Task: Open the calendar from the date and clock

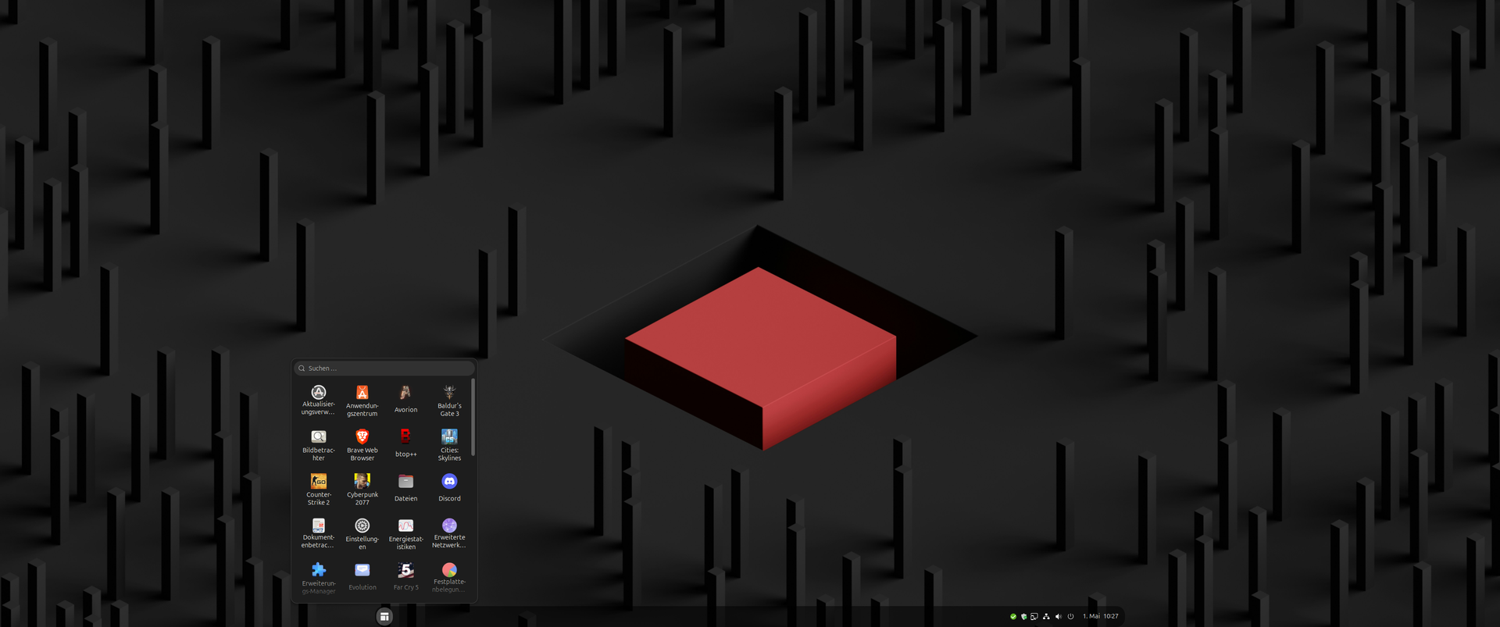Action: coord(1101,617)
